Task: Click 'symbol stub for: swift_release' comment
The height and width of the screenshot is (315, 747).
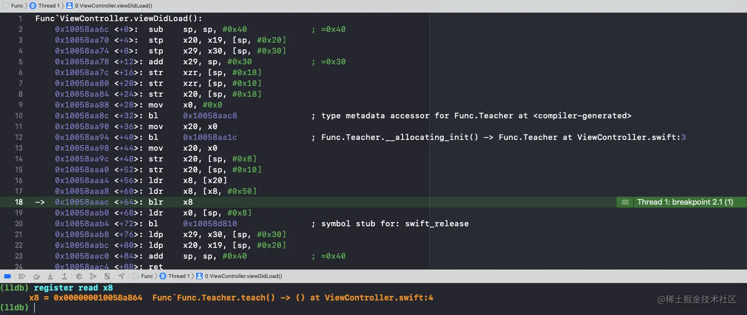Action: [395, 224]
